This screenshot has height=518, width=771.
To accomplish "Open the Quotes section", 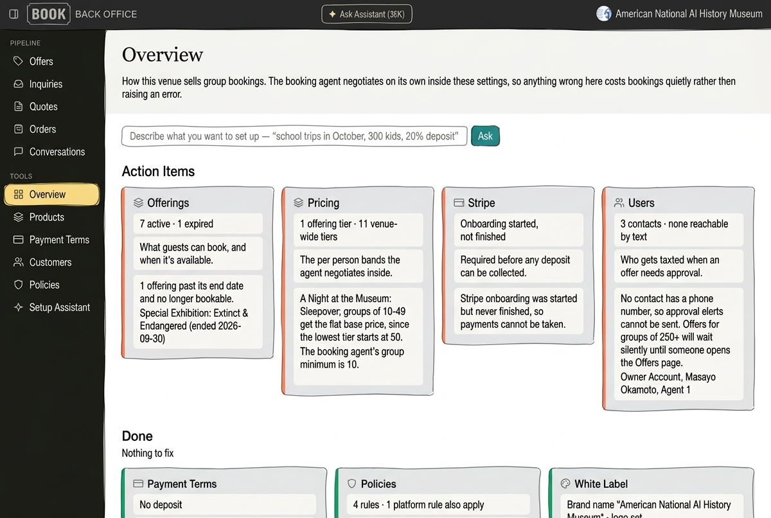I will pos(52,106).
